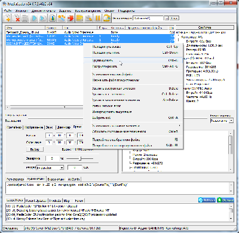239x233 pixels.
Task: Click the yellow task queue list icon
Action: coord(79,18)
